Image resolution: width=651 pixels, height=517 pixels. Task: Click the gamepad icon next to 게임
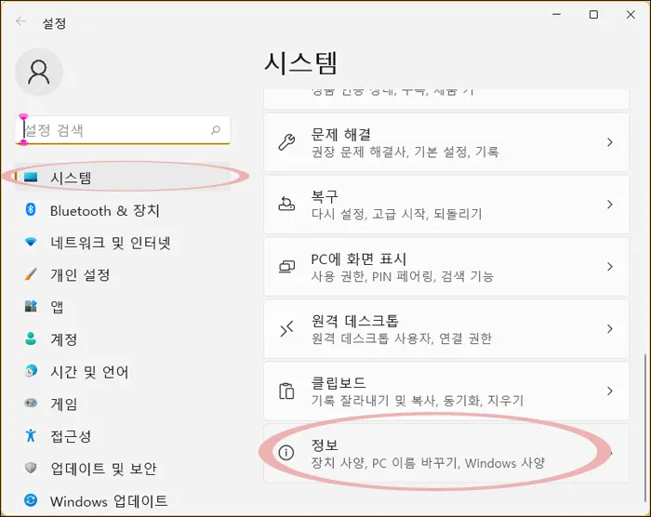(31, 403)
